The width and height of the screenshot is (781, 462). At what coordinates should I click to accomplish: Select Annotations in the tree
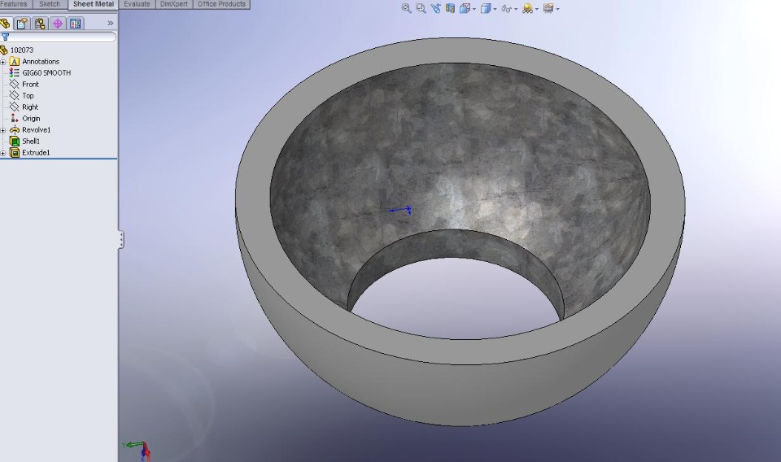coord(41,61)
